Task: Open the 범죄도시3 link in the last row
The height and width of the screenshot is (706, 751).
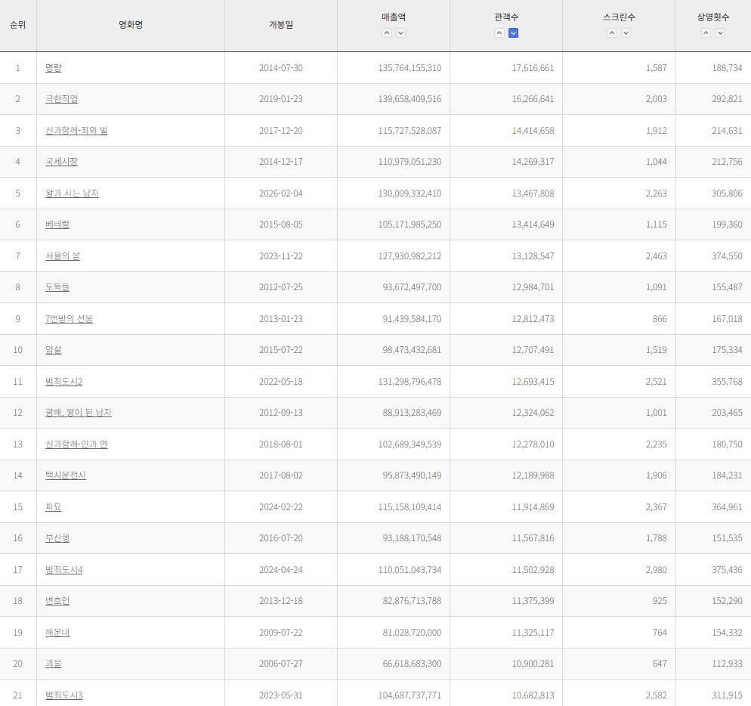Action: pyautogui.click(x=63, y=695)
